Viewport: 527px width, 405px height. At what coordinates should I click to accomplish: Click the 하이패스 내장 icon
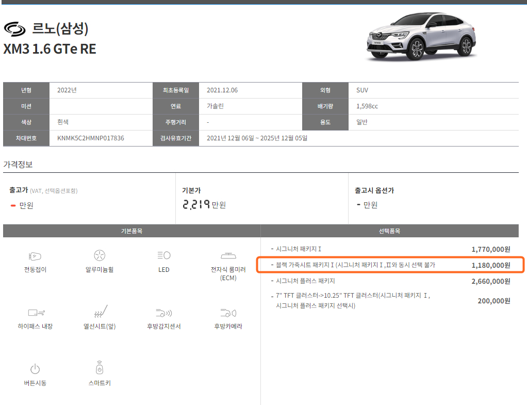coord(36,313)
